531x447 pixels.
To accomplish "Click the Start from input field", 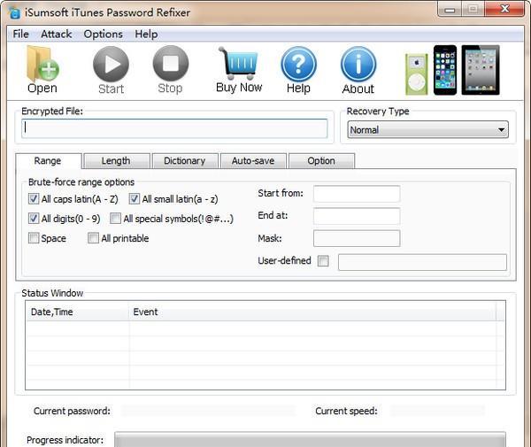I will point(357,194).
